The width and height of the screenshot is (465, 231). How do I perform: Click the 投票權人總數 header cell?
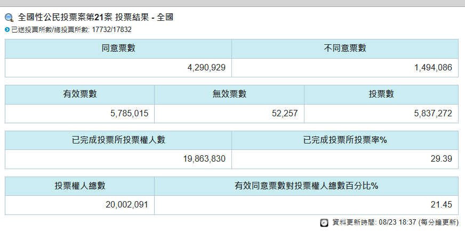pos(80,186)
